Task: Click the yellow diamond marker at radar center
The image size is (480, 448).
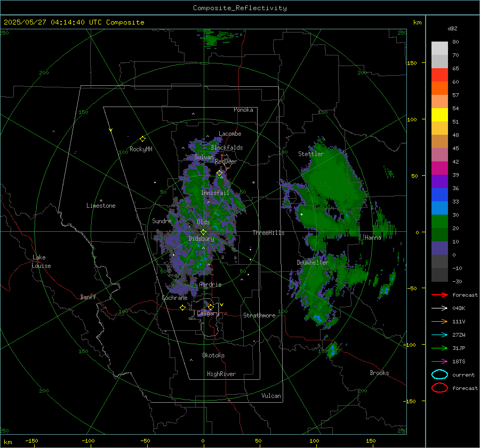Action: coord(203,232)
